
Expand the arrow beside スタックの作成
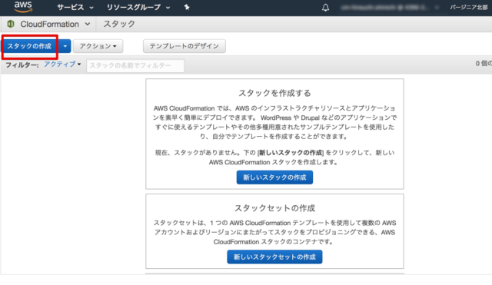(x=65, y=46)
